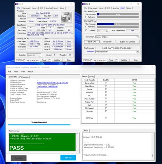Image resolution: width=162 pixels, height=164 pixels.
Task: Click the Tools button in left CPU-Z window
Action: pyautogui.click(x=44, y=60)
